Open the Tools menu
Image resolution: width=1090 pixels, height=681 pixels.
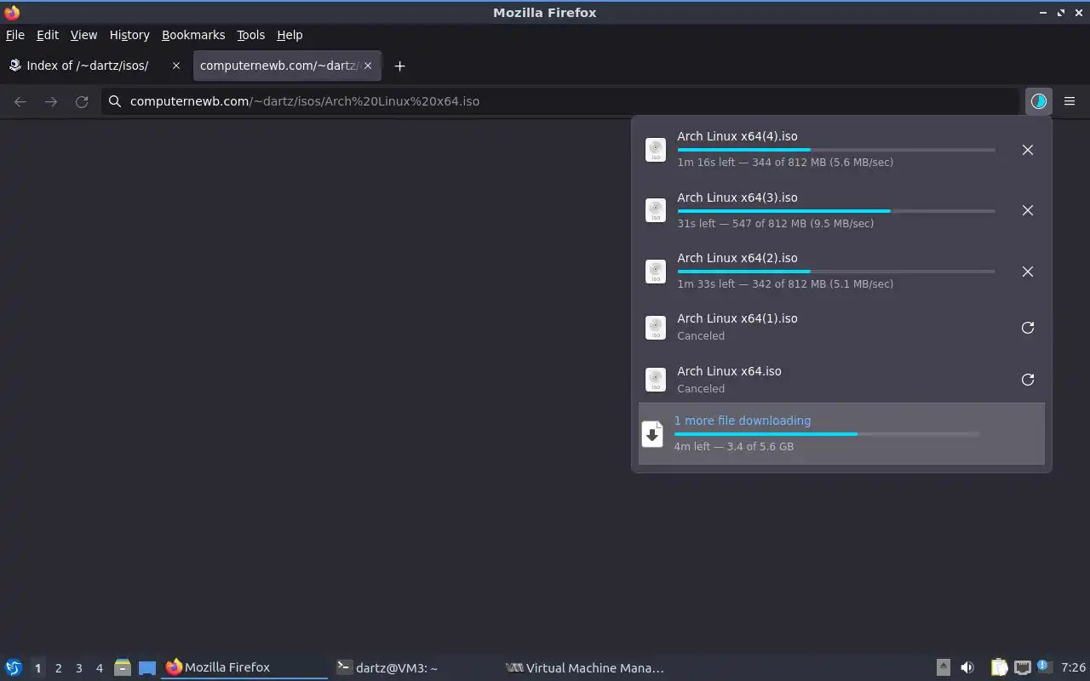(x=251, y=35)
